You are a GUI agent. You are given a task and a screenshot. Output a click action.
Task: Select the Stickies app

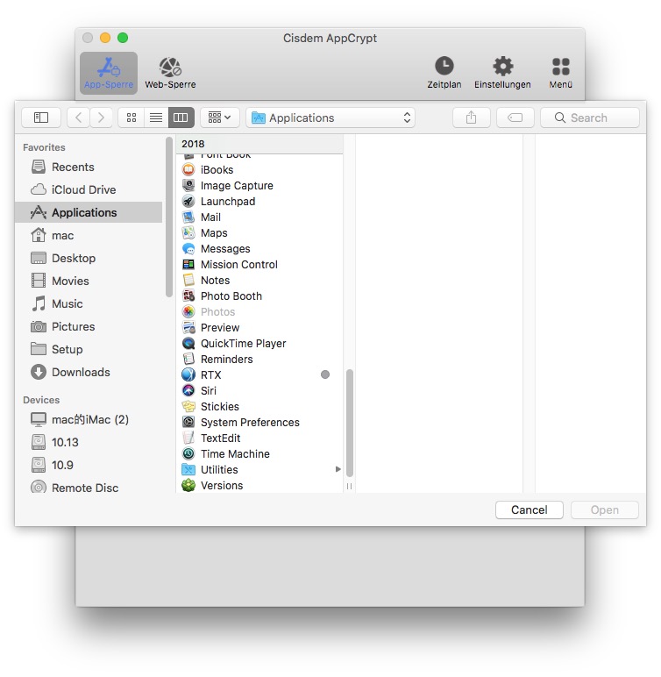click(x=259, y=406)
